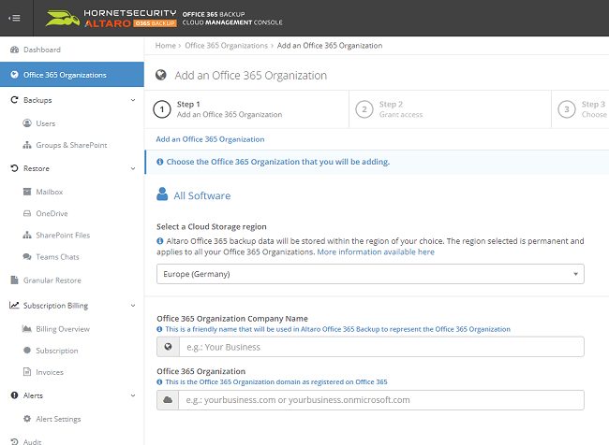Click the globe icon beside page title

(x=161, y=75)
